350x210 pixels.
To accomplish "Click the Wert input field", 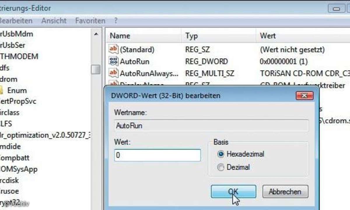I will point(157,155).
